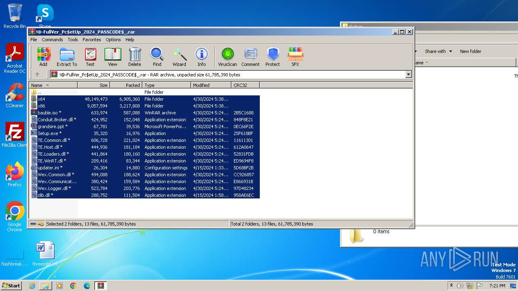Go up one folder level arrow

point(37,74)
